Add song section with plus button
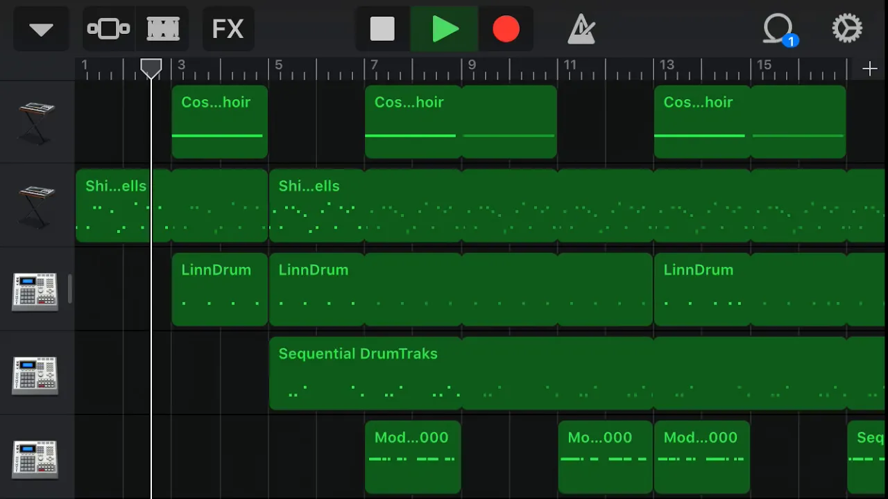This screenshot has height=499, width=888. click(869, 69)
